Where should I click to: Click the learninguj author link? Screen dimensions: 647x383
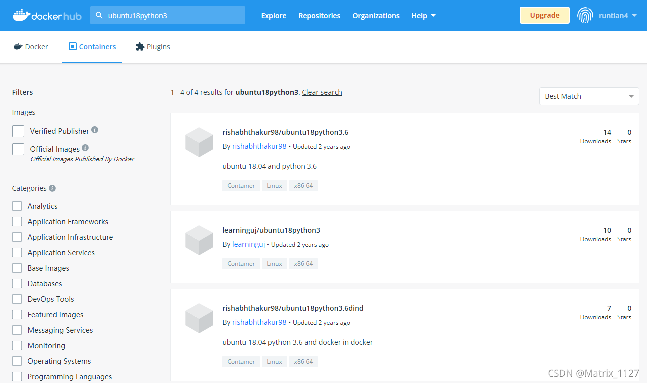[248, 244]
